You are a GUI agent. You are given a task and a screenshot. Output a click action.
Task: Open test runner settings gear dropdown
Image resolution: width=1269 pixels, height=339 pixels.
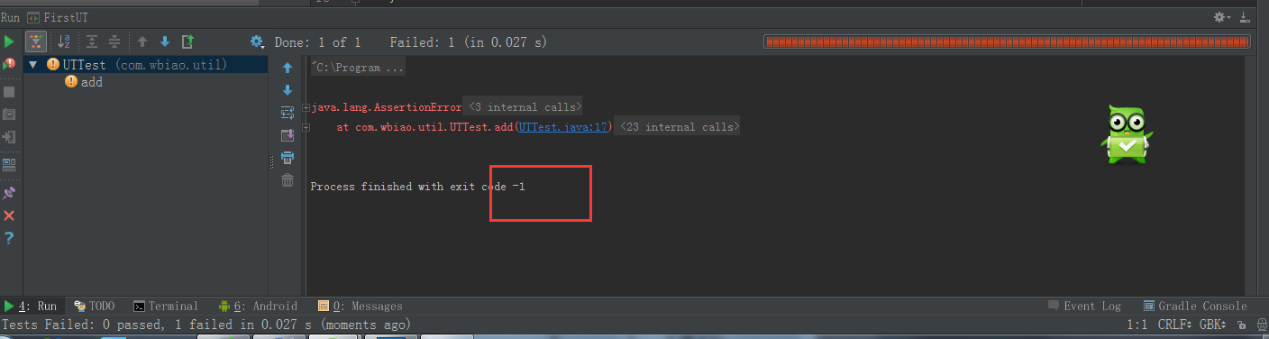(258, 41)
